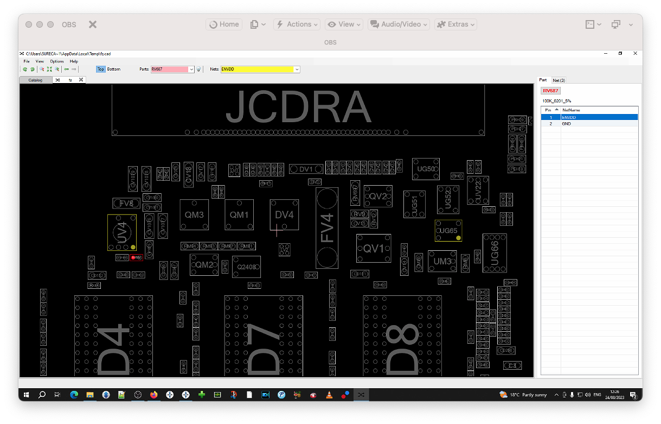
Task: Expand the Parts dropdown showing RV687
Action: pos(191,69)
